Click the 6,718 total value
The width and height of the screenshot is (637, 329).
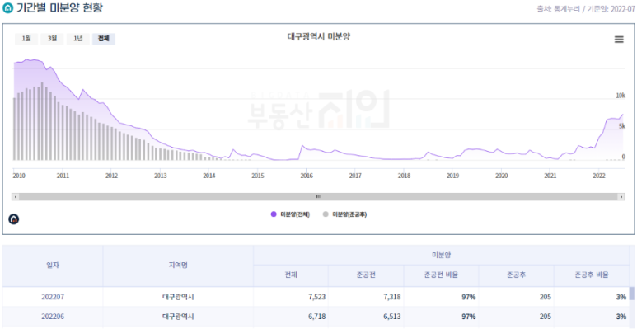tap(317, 317)
